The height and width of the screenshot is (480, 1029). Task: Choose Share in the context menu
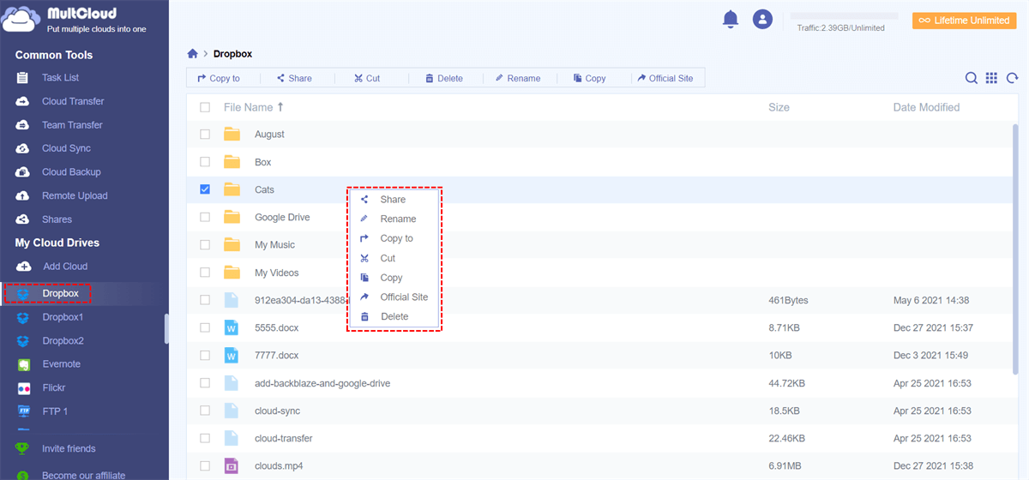[393, 200]
